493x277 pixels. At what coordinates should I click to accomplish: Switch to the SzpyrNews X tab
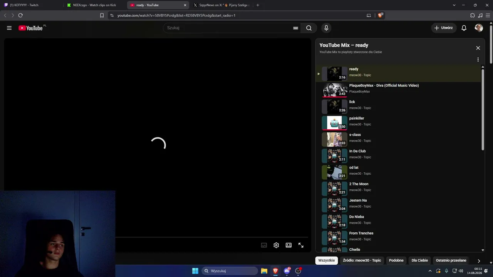221,5
